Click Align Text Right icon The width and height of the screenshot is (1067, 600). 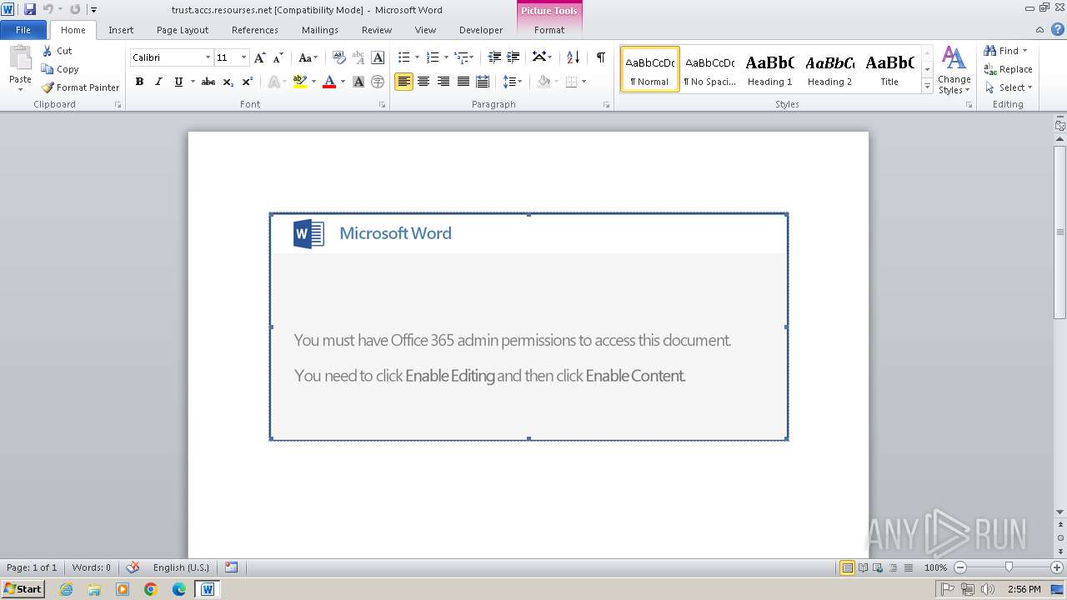click(443, 82)
